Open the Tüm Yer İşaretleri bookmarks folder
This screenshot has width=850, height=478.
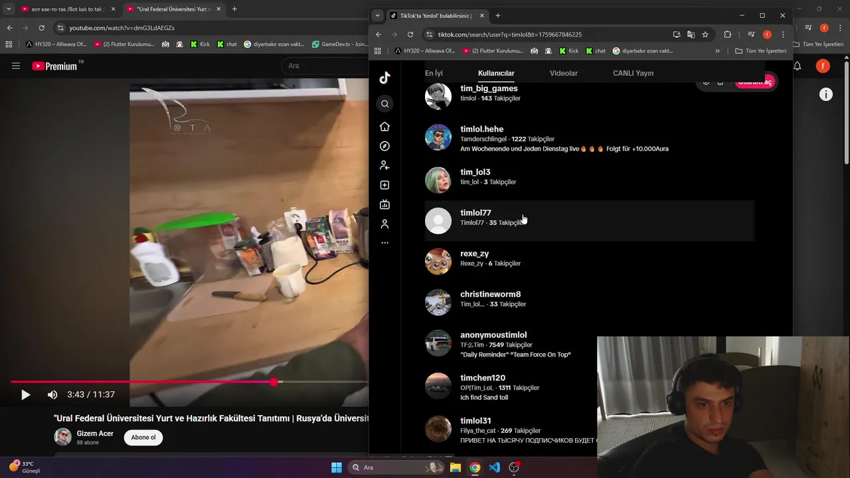pyautogui.click(x=760, y=50)
